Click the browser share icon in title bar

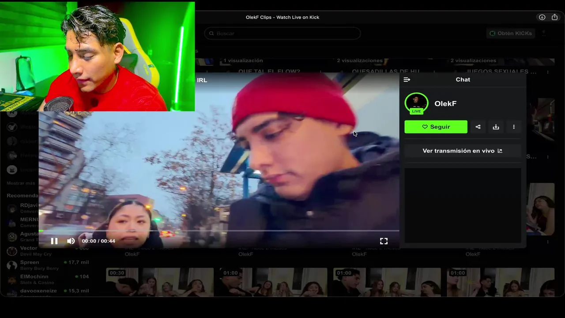tap(555, 17)
